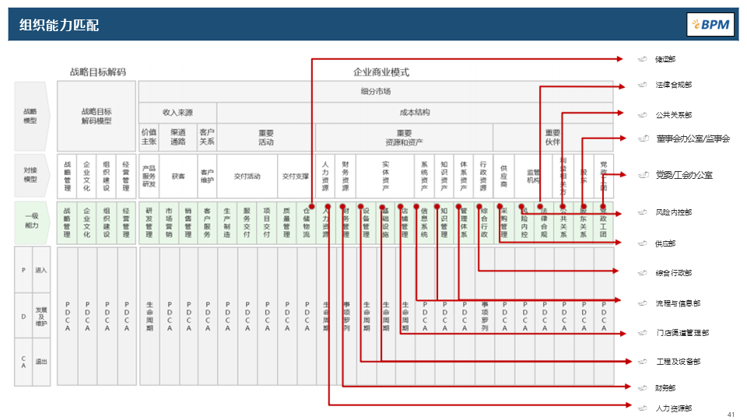The image size is (747, 420).
Task: Click the 市场营销 capability cell
Action: (169, 222)
